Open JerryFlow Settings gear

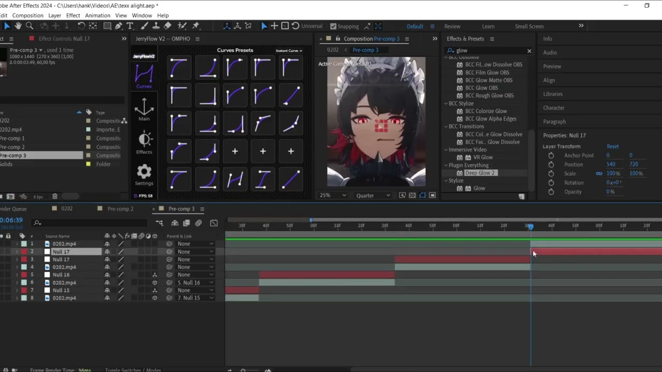[144, 175]
